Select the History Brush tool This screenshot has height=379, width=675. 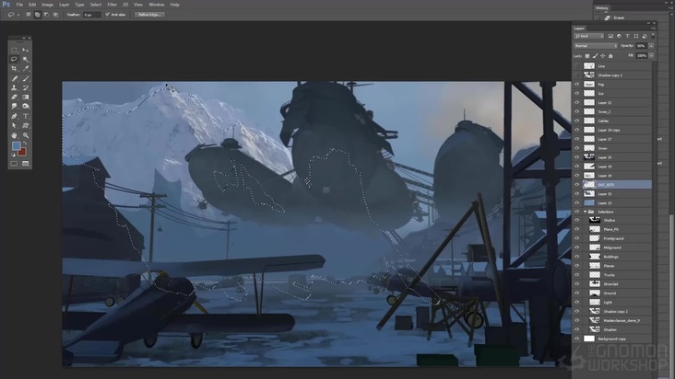pos(26,87)
